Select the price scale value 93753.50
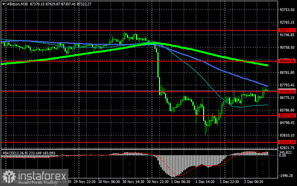This screenshot has height=186, width=297. pos(287,10)
